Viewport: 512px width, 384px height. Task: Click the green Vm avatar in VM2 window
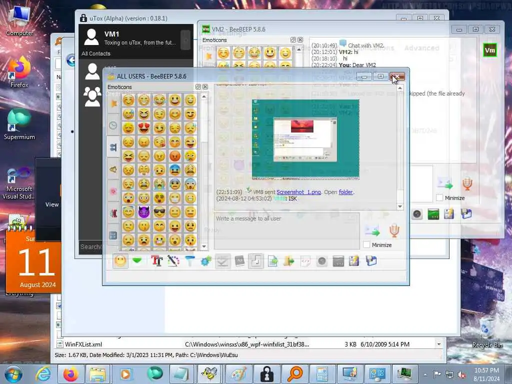click(x=490, y=50)
